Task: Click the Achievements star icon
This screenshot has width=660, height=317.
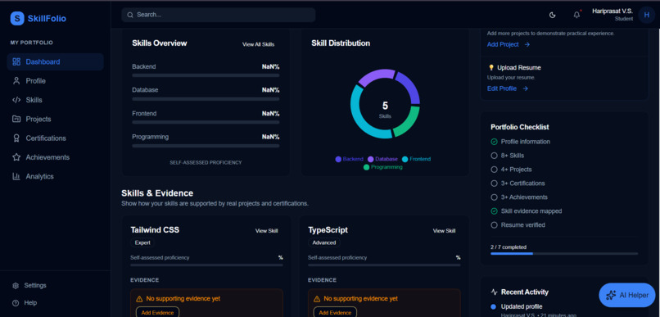Action: pos(16,157)
